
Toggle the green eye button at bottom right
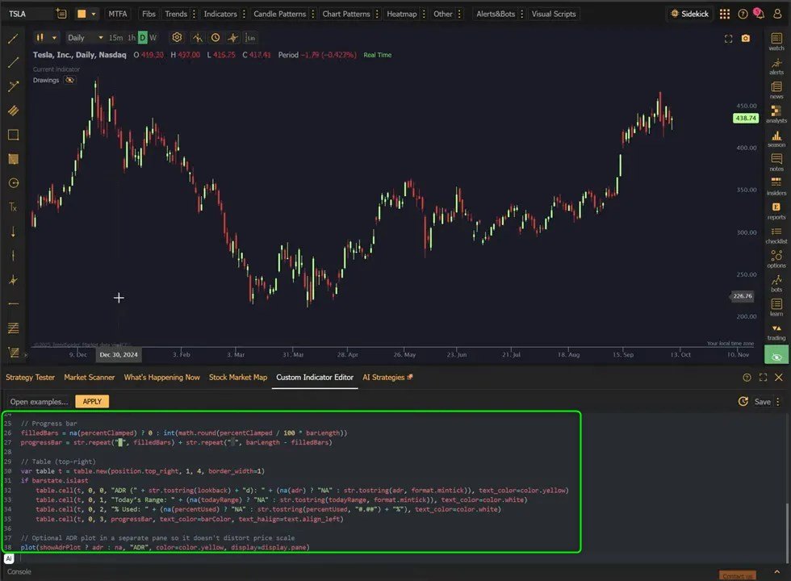coord(776,356)
